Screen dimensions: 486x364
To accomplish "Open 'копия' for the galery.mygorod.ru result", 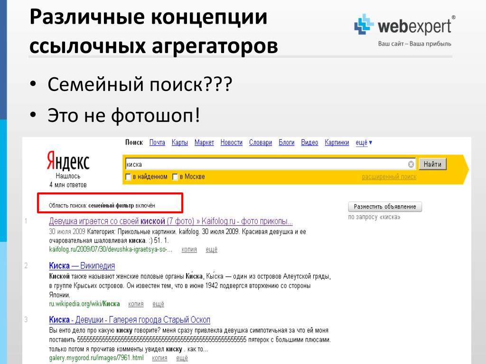I will pyautogui.click(x=159, y=358).
